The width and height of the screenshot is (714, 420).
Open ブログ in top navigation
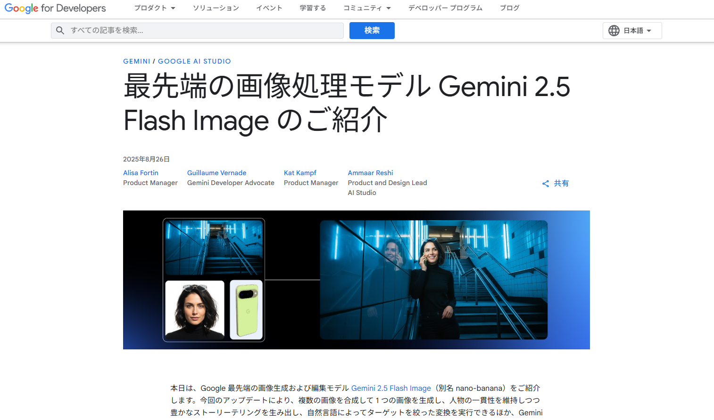point(510,8)
